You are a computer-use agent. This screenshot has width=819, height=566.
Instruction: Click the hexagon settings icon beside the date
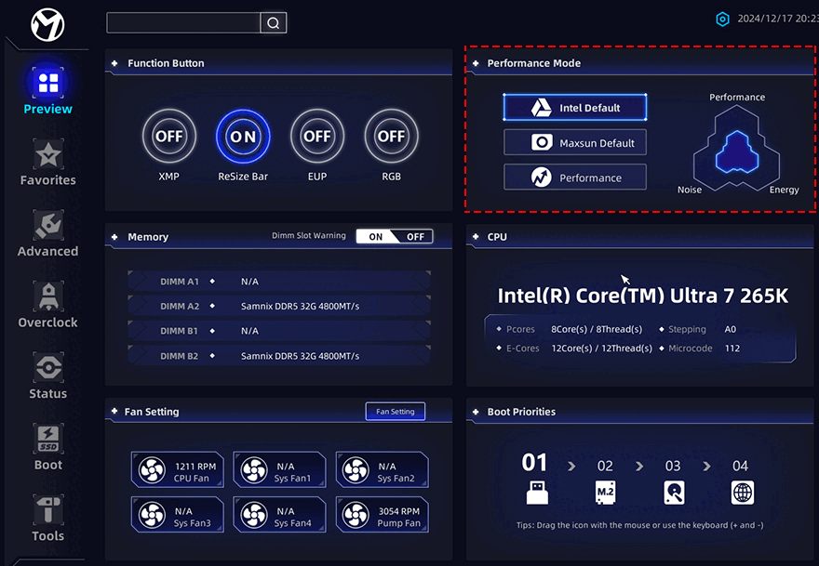tap(722, 20)
